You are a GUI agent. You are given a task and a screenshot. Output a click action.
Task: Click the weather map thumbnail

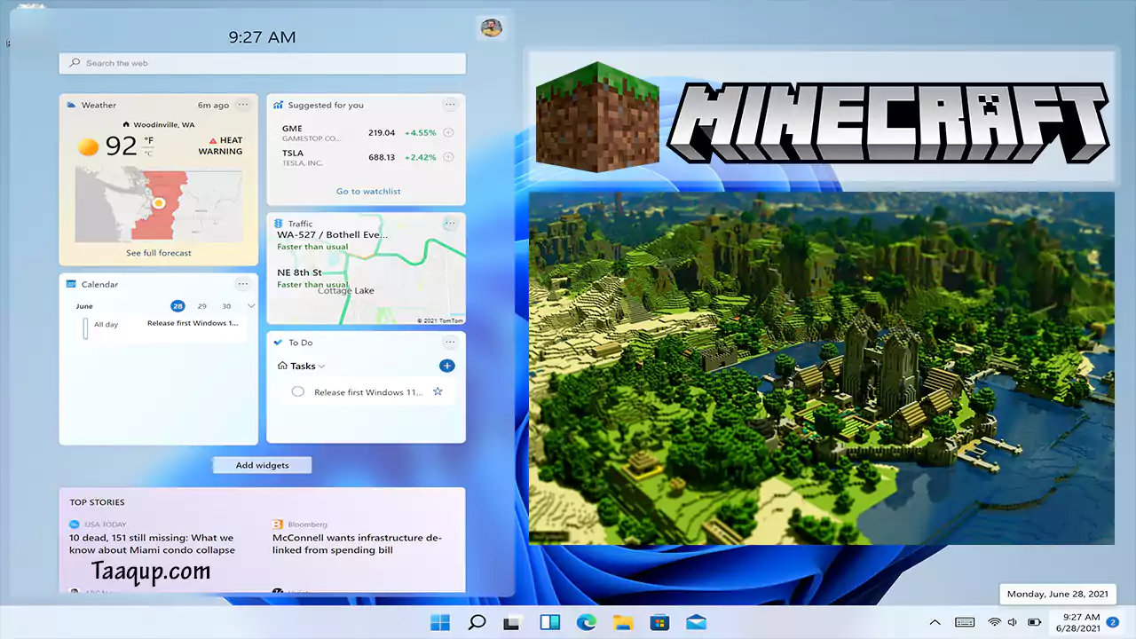(x=159, y=205)
